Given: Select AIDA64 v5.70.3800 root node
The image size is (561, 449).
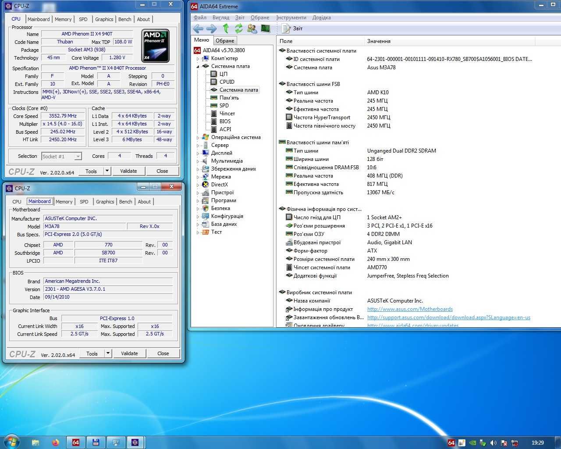Looking at the screenshot, I should click(x=224, y=50).
